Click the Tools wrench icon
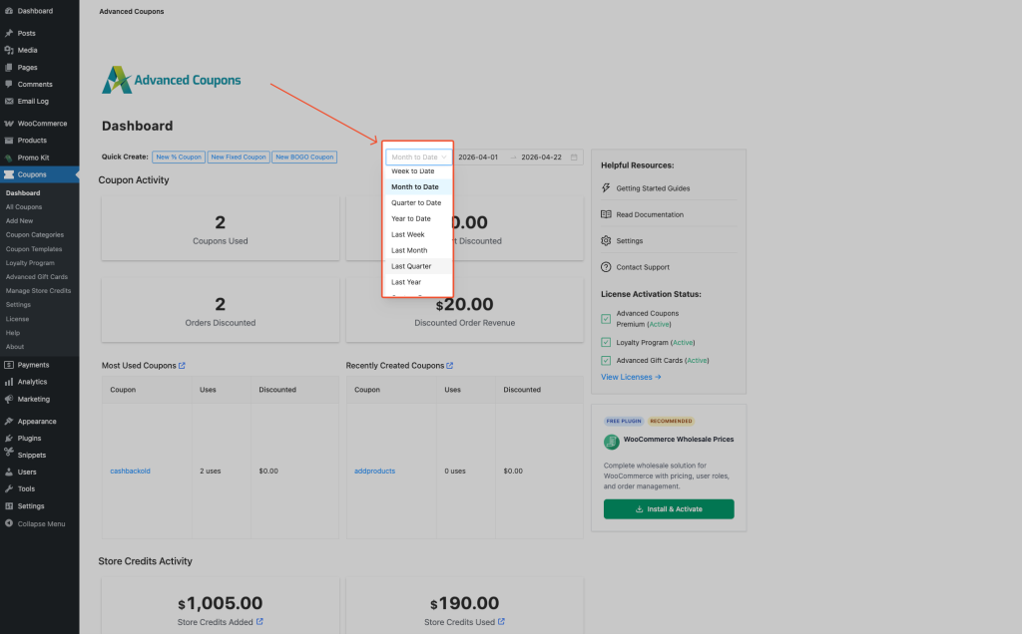 [x=8, y=488]
